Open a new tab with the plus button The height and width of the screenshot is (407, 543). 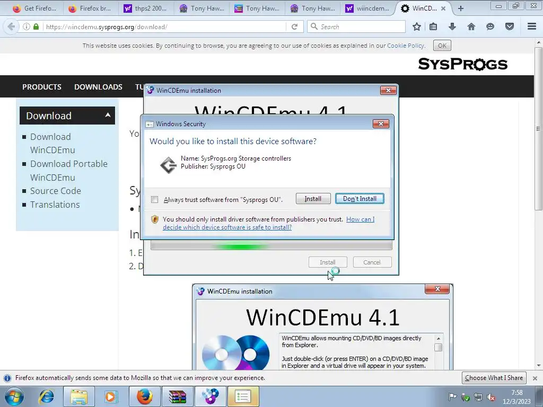tap(461, 8)
